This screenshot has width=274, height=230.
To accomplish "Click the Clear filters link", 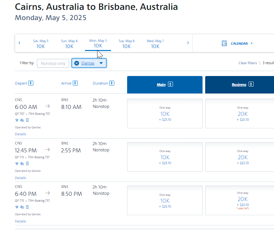I will coord(248,63).
